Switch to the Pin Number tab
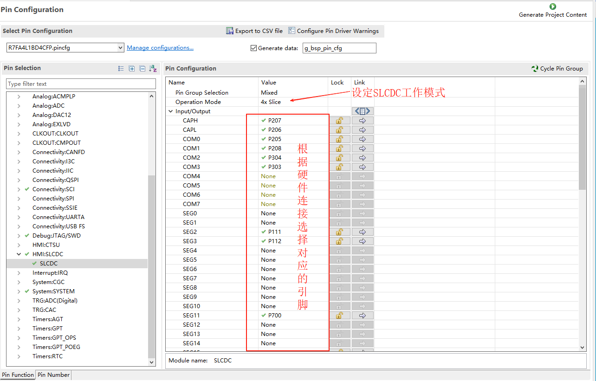Screen dimensions: 596x381 tap(54, 375)
